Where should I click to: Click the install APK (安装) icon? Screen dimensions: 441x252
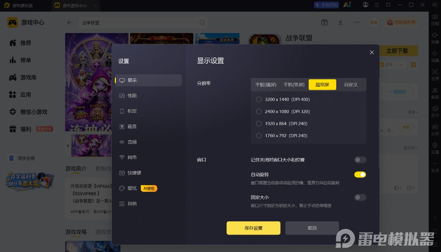[435, 127]
